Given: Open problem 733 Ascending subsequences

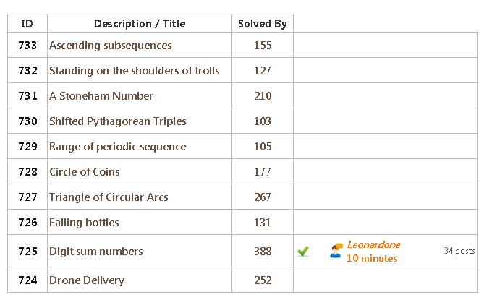Looking at the screenshot, I should pos(110,46).
